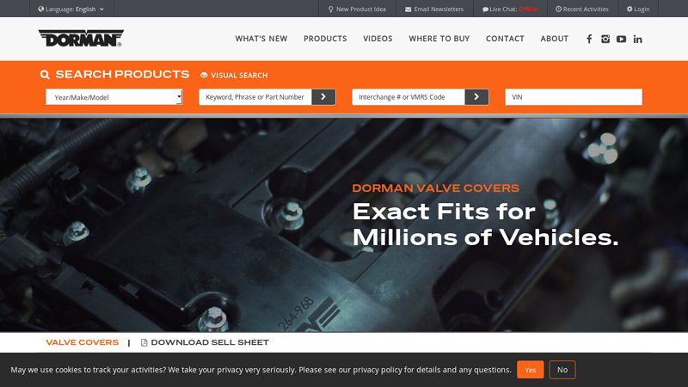Click the Download Sell Sheet link
This screenshot has width=688, height=387.
[205, 342]
